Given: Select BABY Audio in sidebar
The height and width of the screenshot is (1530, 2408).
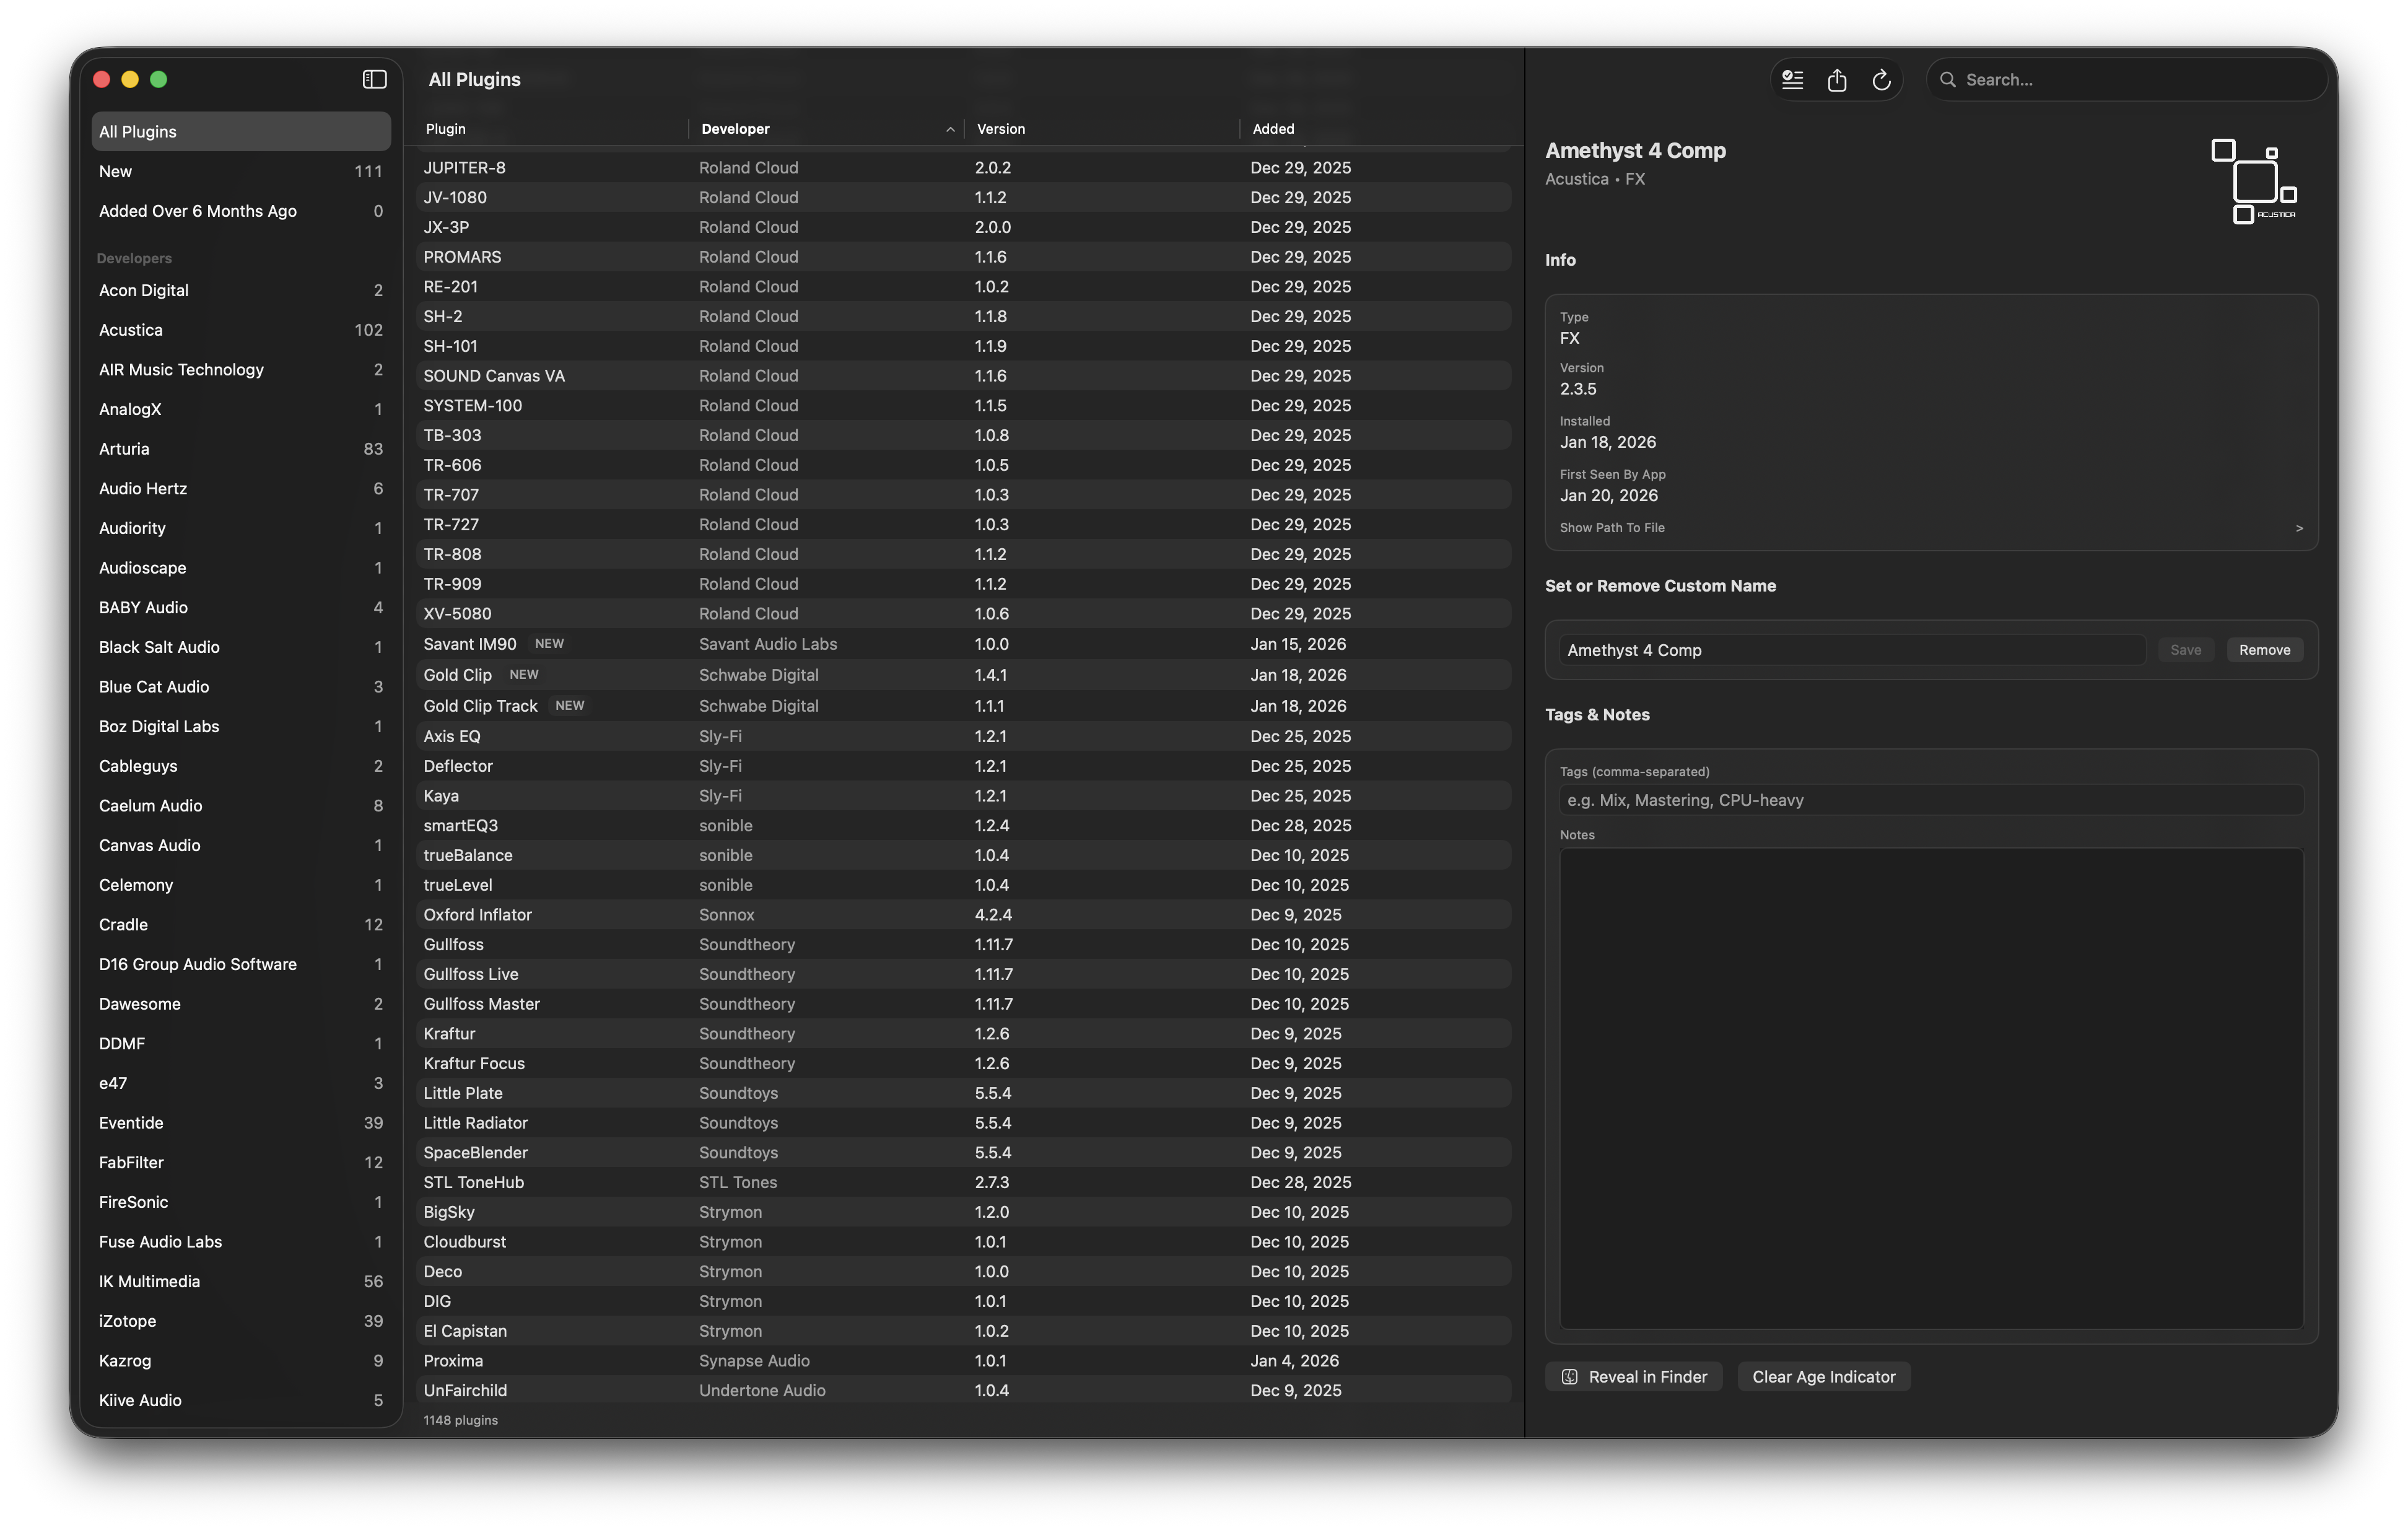Looking at the screenshot, I should tap(241, 607).
